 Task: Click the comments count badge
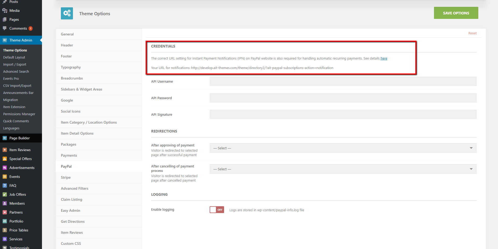pos(30,28)
